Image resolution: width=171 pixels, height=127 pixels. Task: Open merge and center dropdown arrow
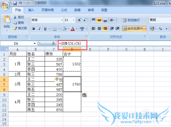click(x=145, y=28)
